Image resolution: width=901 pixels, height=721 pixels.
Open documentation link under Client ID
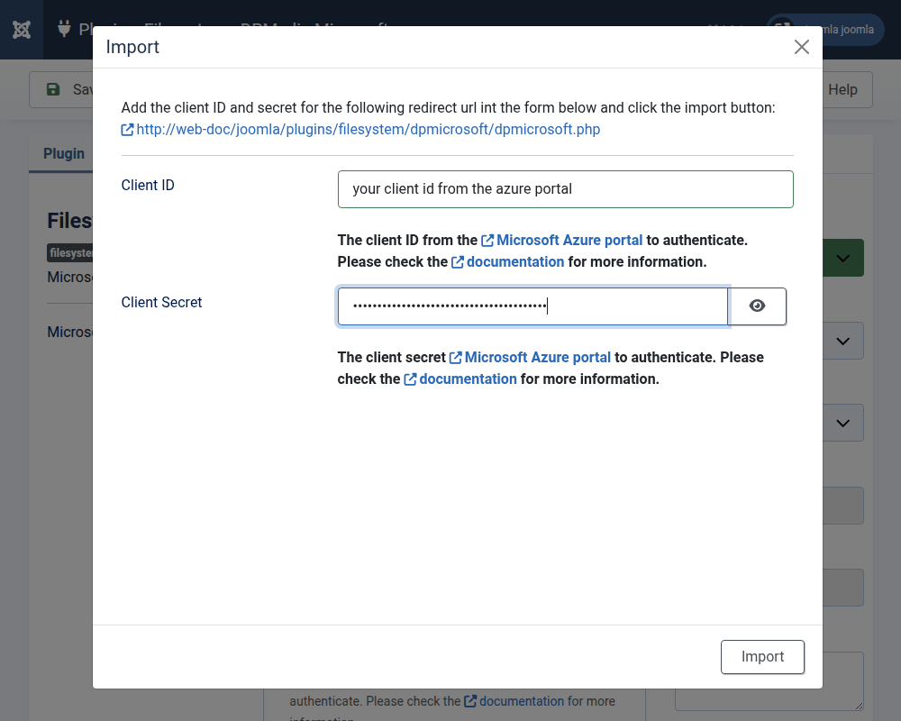514,262
